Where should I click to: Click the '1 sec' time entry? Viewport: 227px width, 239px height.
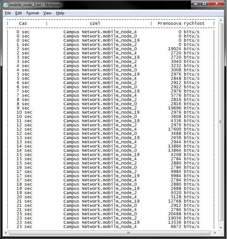23,45
